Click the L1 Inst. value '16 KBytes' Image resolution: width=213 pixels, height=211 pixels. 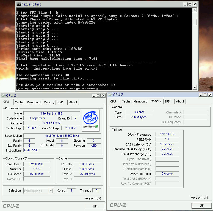point(87,169)
